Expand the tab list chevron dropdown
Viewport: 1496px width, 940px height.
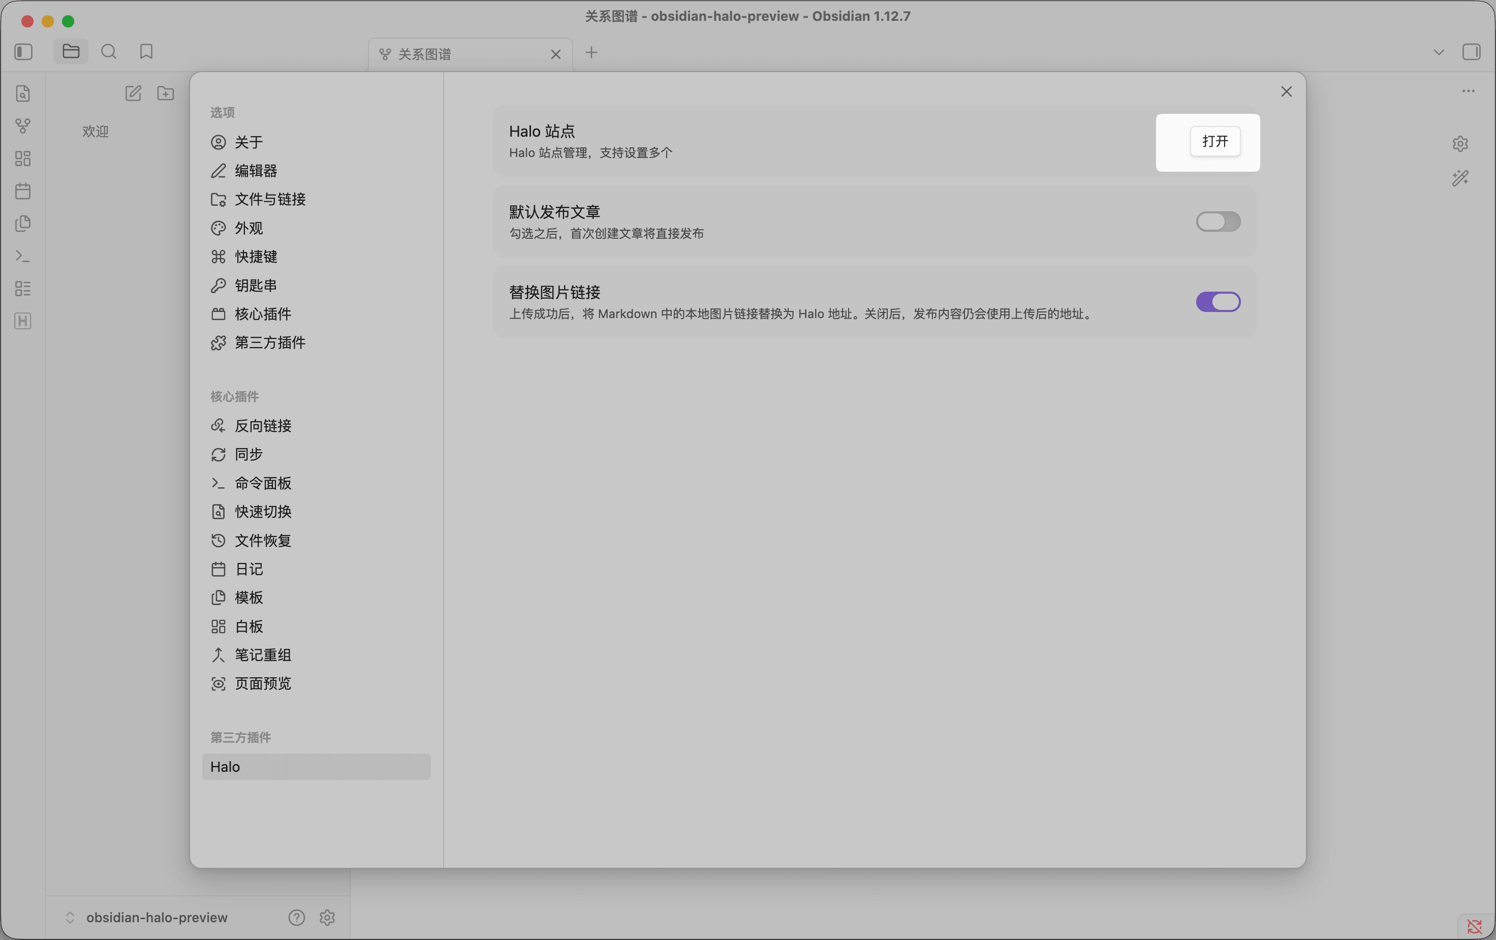click(1438, 52)
